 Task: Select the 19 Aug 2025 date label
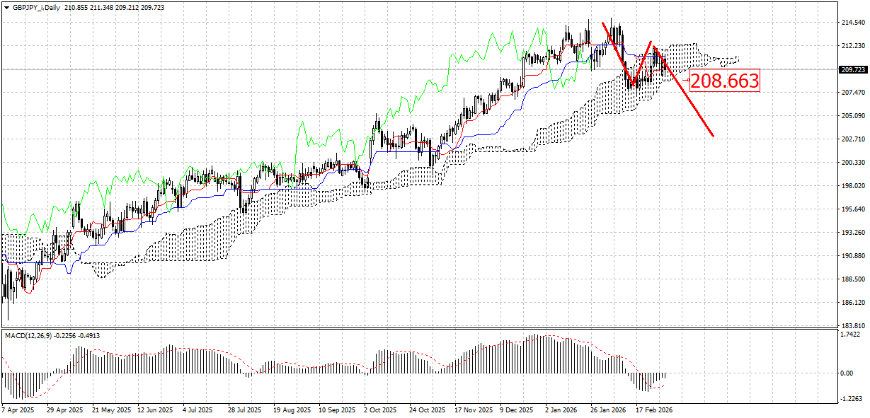pyautogui.click(x=292, y=410)
